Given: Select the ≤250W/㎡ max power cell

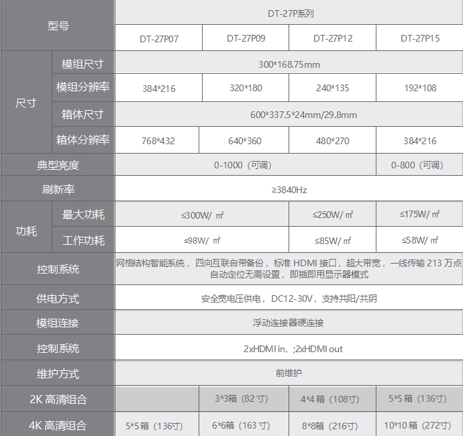Looking at the screenshot, I should 333,215.
